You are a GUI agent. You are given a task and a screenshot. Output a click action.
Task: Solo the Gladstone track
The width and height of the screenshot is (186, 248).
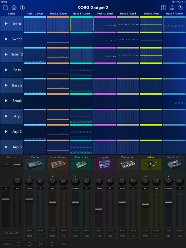click(x=52, y=230)
